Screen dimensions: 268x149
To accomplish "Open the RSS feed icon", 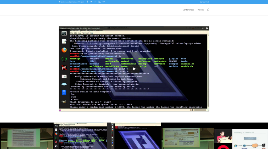I will click(x=99, y=2).
